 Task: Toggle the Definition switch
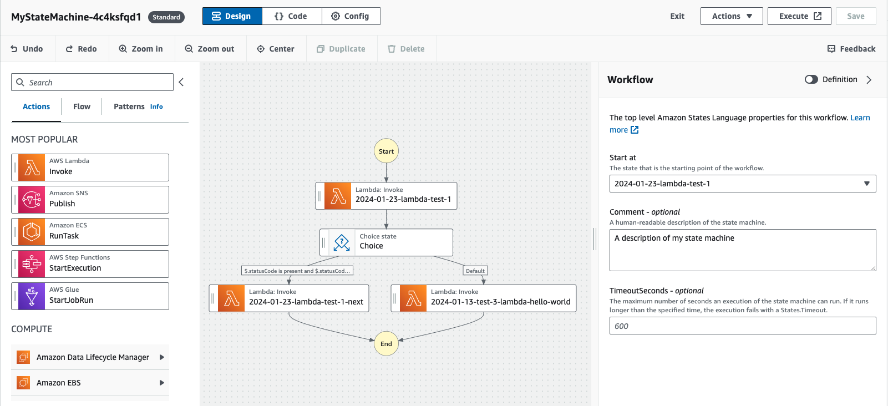tap(811, 79)
